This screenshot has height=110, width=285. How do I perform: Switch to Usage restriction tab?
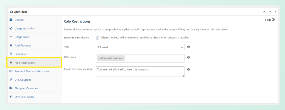[x=34, y=28]
